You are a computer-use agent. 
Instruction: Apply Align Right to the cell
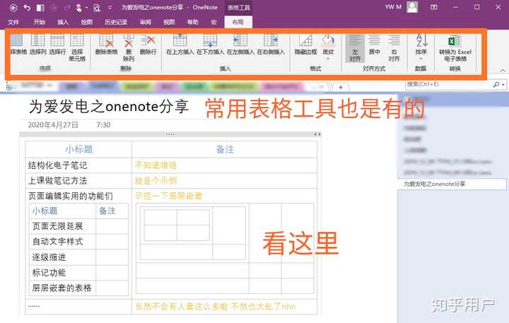pos(394,48)
